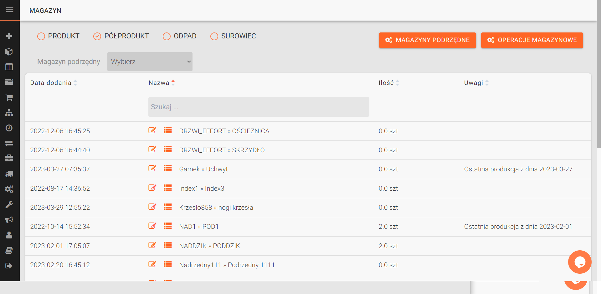Open the hamburger menu in the sidebar
The width and height of the screenshot is (601, 294).
(9, 10)
